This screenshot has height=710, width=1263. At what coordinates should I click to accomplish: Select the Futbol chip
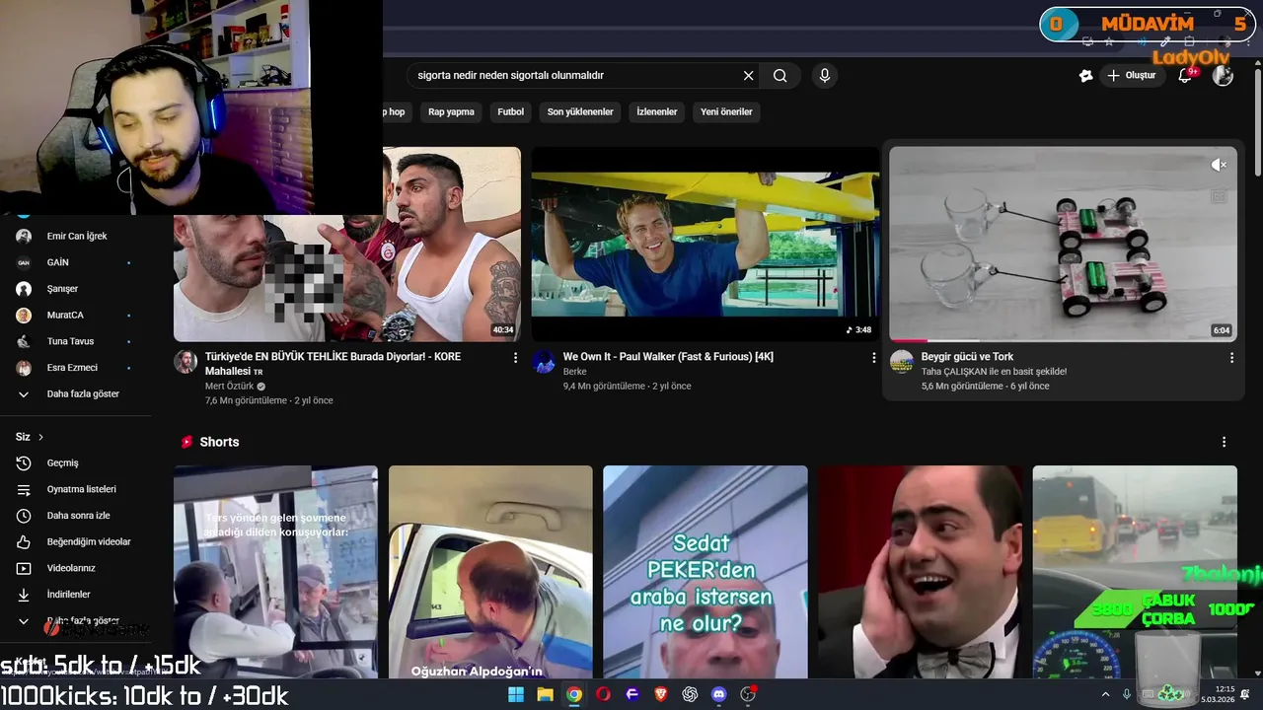coord(511,111)
